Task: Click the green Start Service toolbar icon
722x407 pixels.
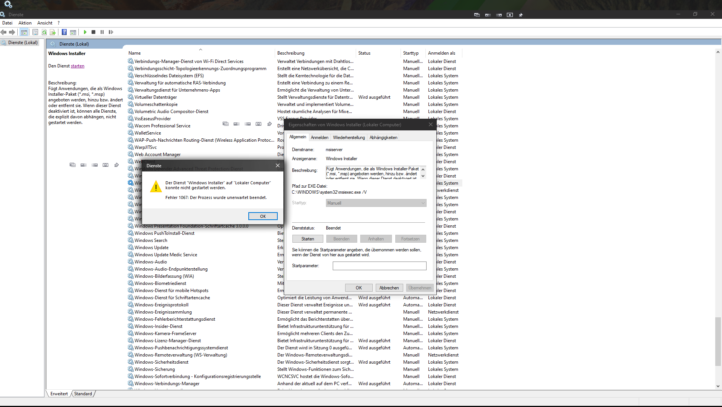Action: [85, 32]
